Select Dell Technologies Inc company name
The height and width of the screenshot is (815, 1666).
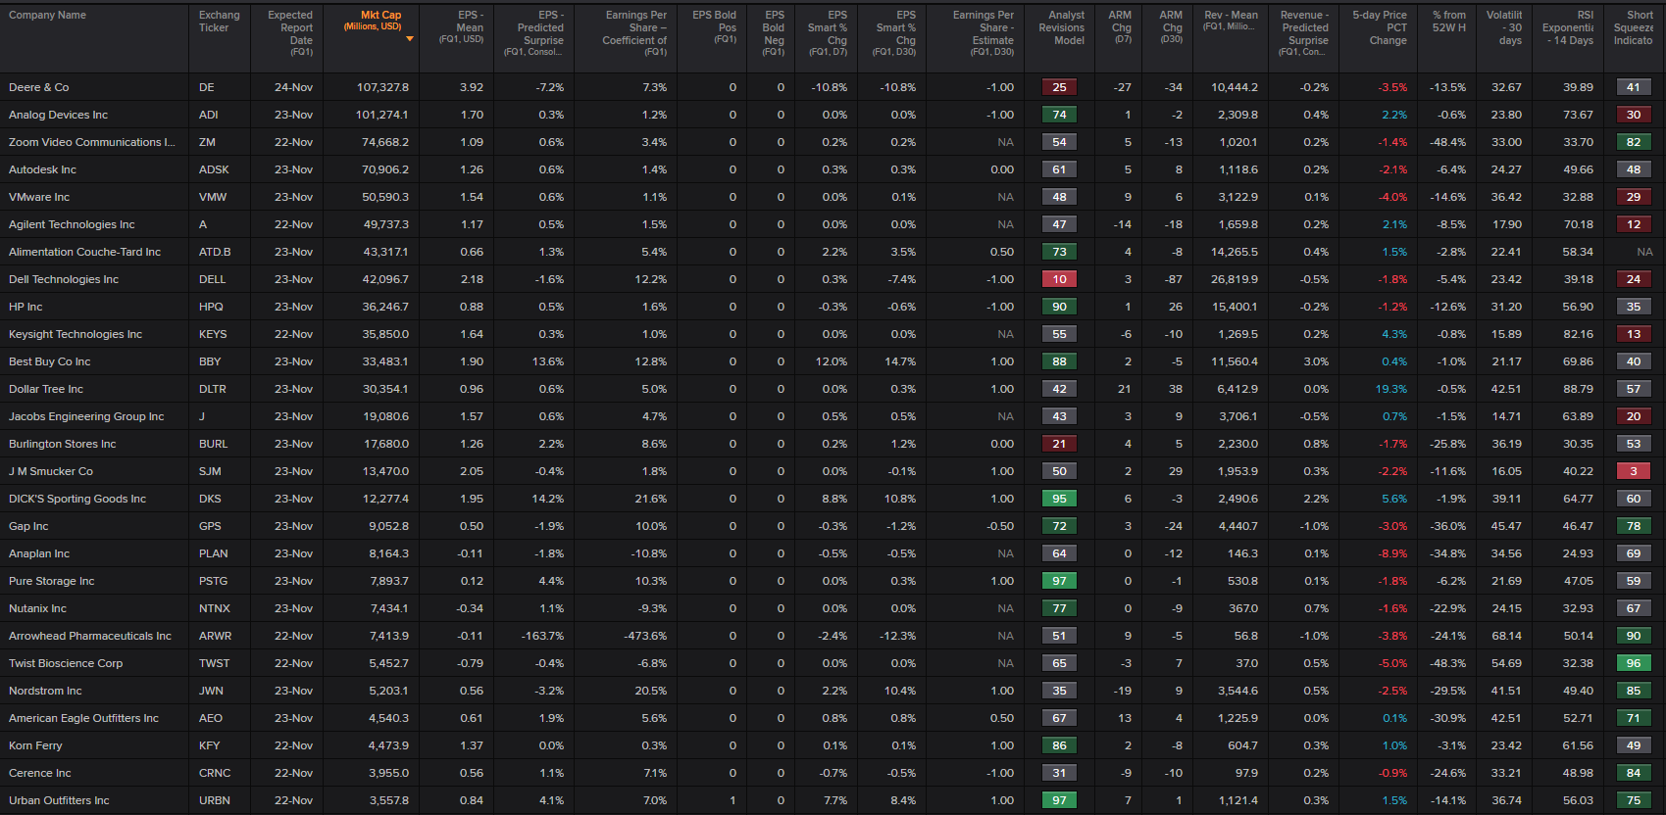tap(64, 279)
